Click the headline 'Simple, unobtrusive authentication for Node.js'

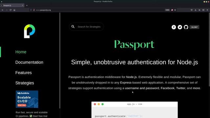click(x=135, y=62)
